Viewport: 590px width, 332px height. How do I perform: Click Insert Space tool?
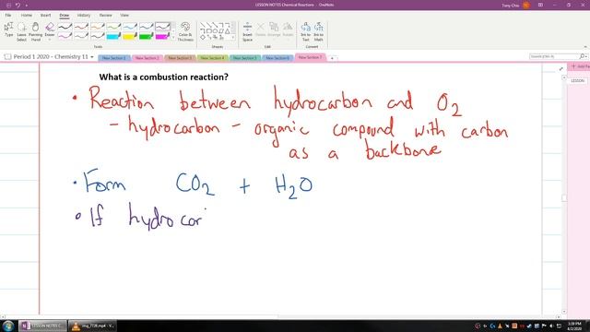pos(247,31)
